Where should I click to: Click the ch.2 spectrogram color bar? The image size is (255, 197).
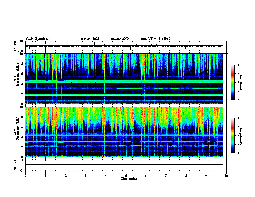pos(233,136)
